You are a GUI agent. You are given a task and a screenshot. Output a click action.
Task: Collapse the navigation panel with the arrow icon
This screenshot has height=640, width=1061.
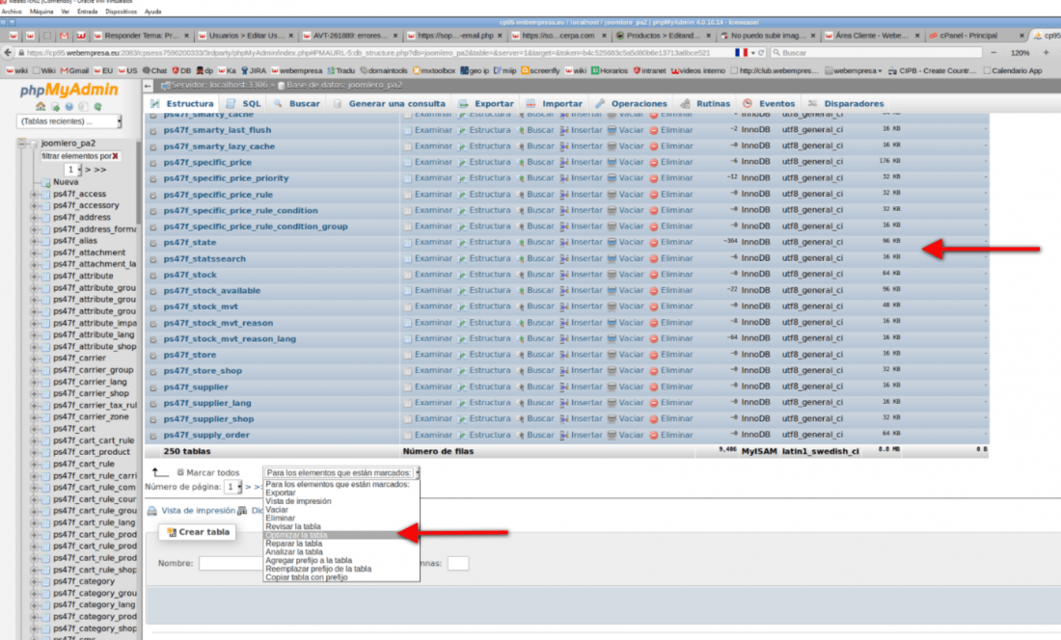[148, 86]
